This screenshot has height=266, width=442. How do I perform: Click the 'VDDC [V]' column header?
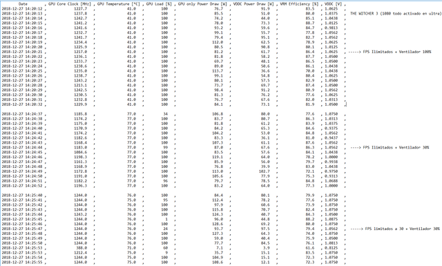[x=333, y=4]
